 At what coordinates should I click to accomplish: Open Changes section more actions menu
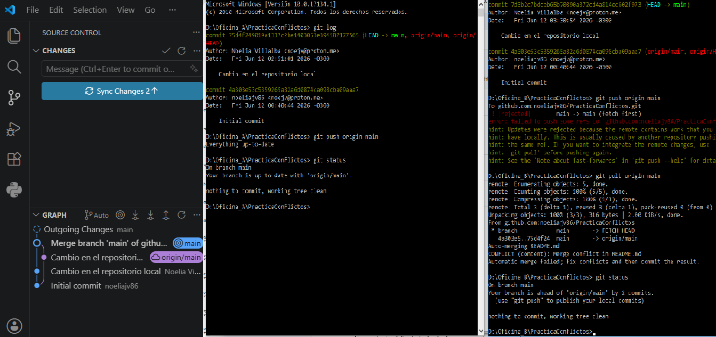tap(196, 51)
